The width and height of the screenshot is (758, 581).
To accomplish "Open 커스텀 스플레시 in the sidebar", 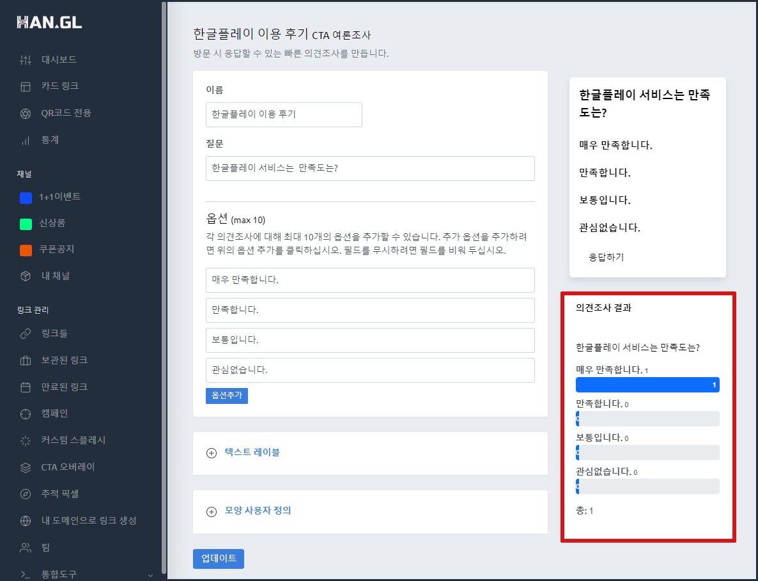I will [73, 440].
